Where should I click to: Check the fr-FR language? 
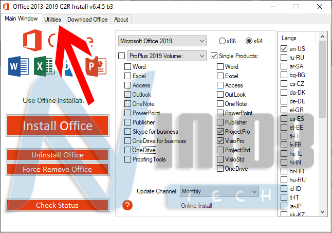click(284, 145)
